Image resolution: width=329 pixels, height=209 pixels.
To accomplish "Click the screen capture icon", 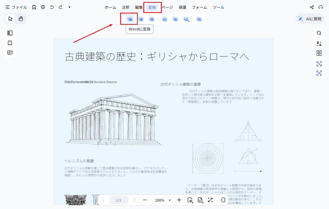I will [319, 73].
